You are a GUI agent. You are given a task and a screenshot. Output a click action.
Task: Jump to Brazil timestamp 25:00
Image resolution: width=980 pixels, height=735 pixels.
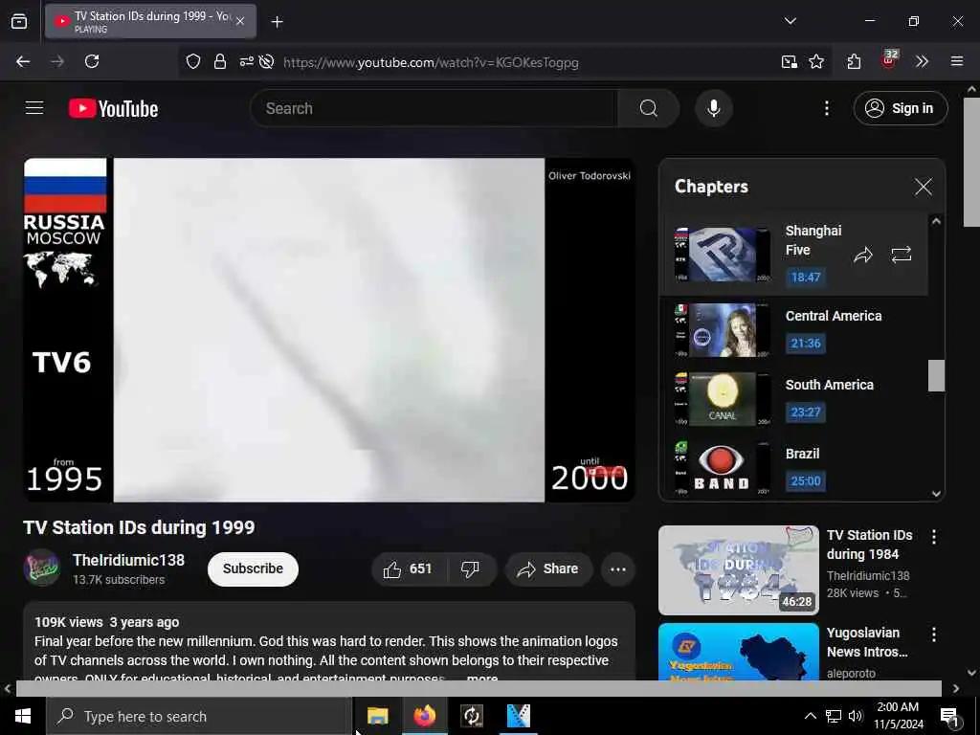pyautogui.click(x=805, y=480)
